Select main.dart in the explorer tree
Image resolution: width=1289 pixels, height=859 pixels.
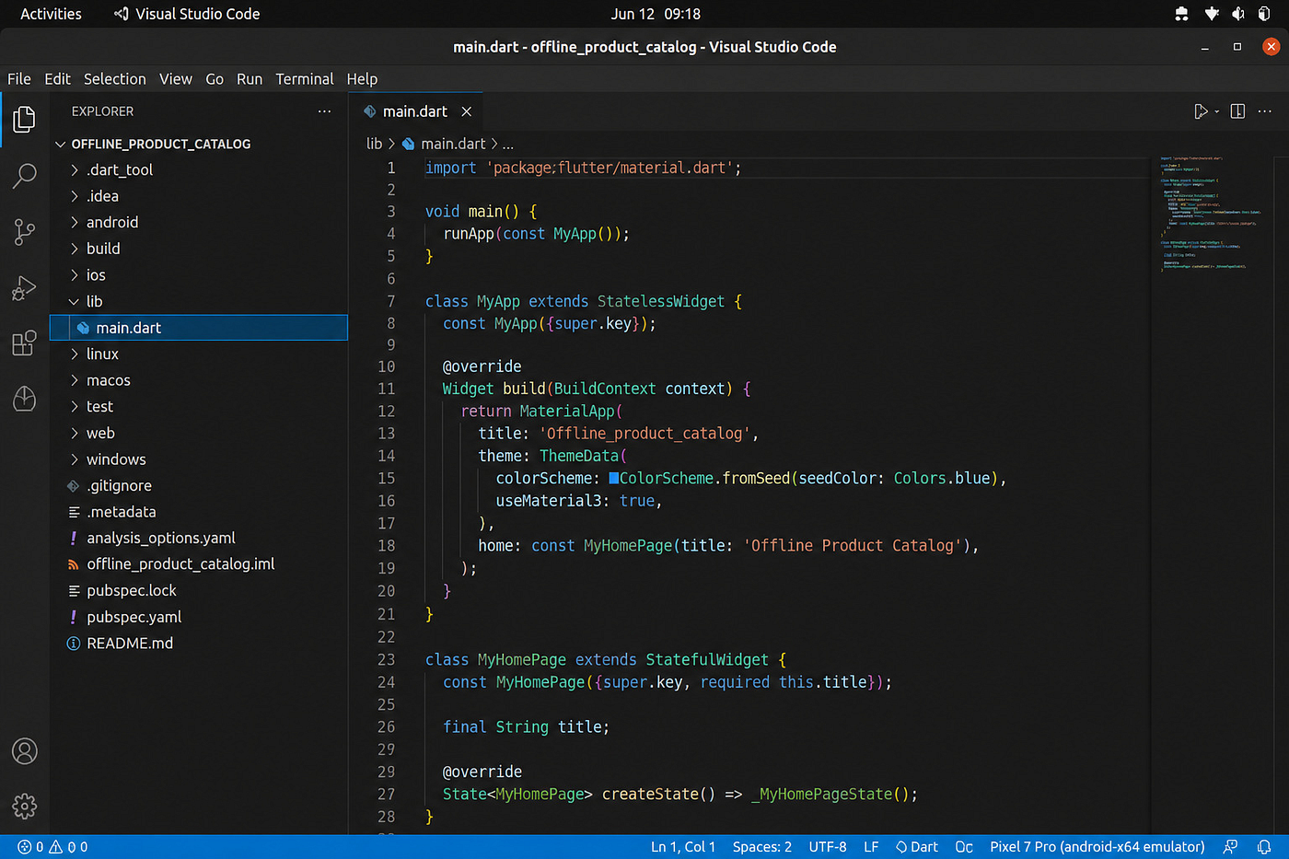click(198, 328)
